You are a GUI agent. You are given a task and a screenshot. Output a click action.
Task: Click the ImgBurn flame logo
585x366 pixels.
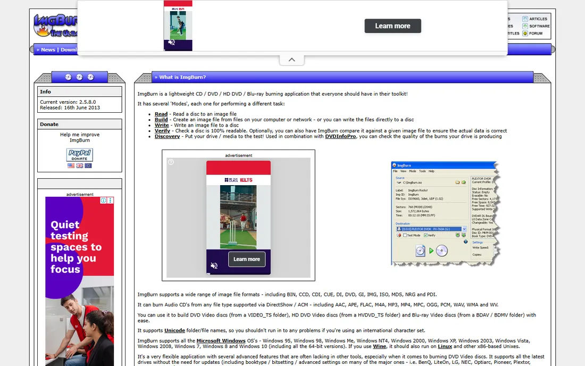coord(55,26)
